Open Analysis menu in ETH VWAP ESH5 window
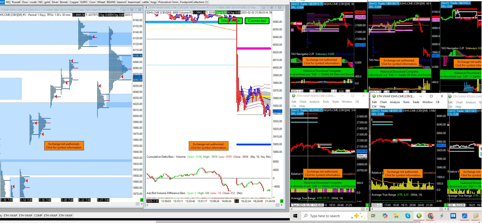The image size is (482, 223). [395, 102]
